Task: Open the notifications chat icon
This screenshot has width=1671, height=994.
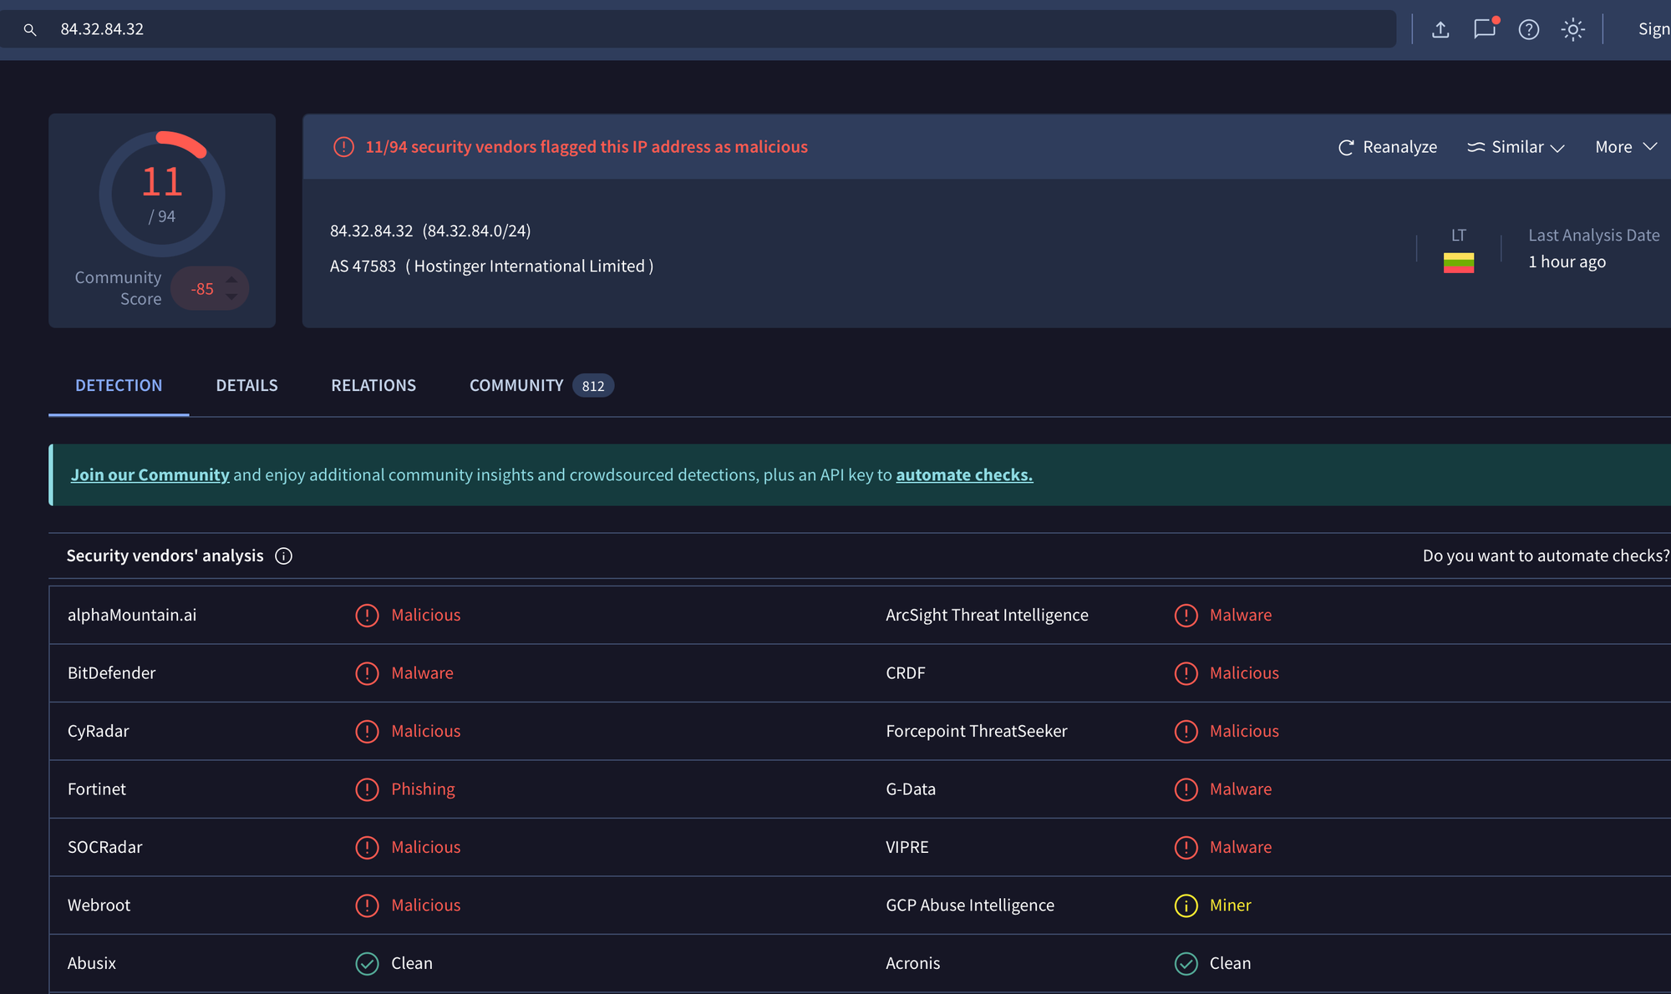Action: click(x=1486, y=28)
